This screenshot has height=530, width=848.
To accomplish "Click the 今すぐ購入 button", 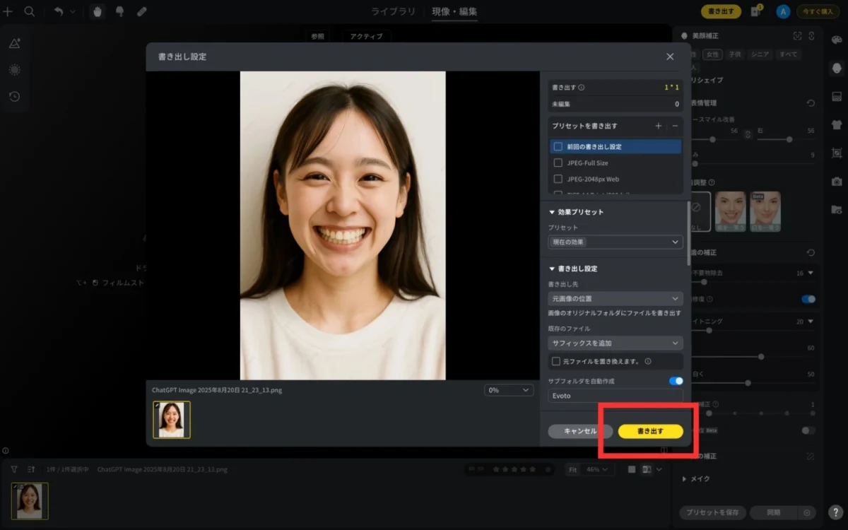I will pyautogui.click(x=820, y=11).
